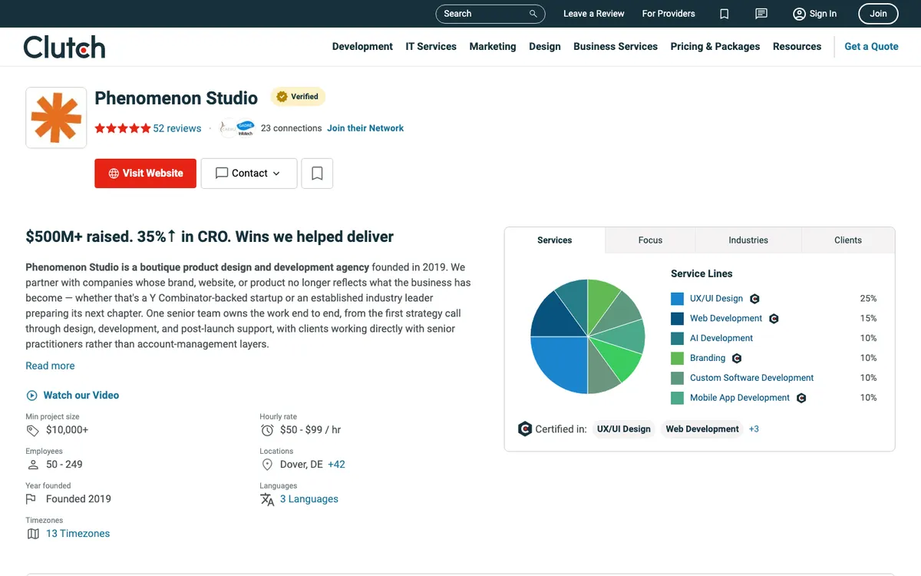The width and height of the screenshot is (921, 576).
Task: Open the Watch our Video link
Action: [x=81, y=396]
